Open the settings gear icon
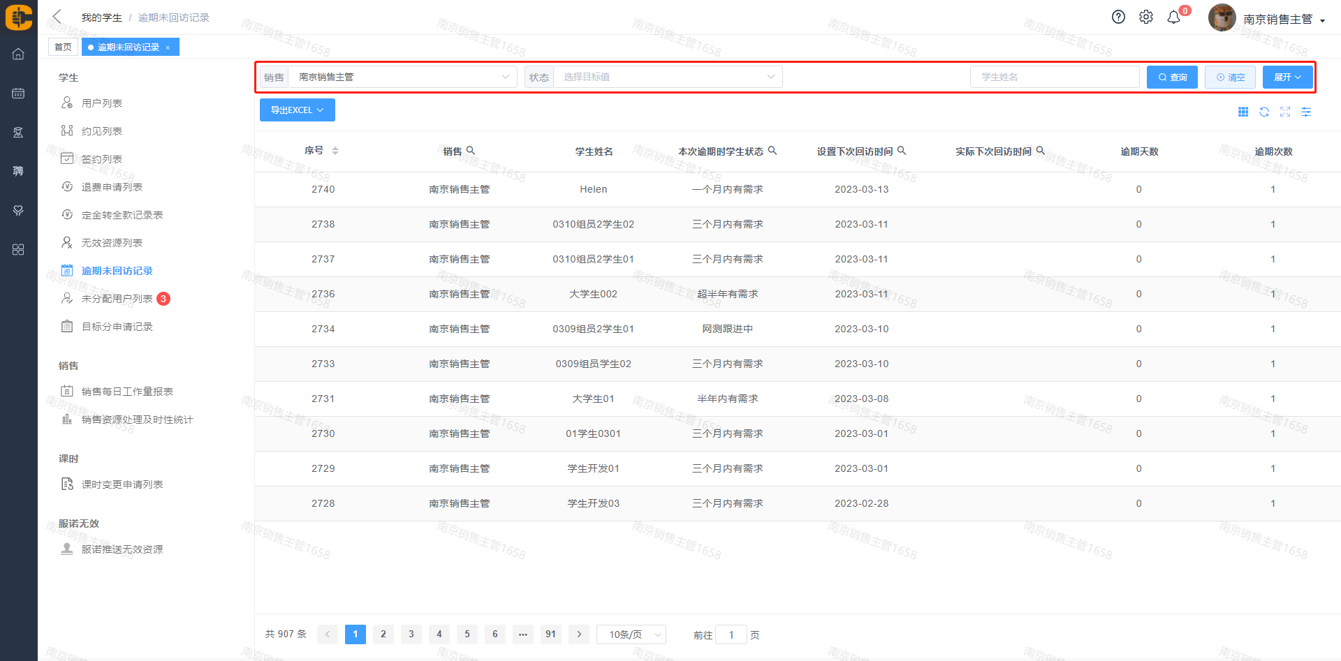This screenshot has height=661, width=1341. [1146, 17]
